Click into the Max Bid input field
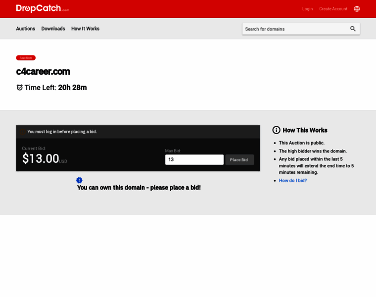The image size is (376, 297). click(194, 159)
